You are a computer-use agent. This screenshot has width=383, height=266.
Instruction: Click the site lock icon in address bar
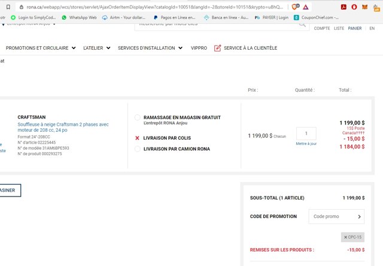(x=22, y=7)
